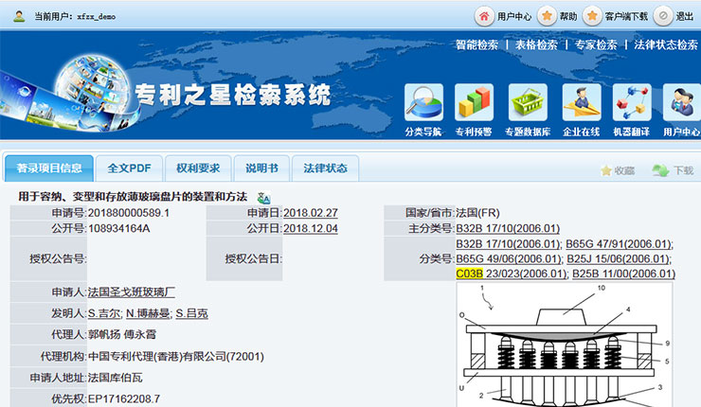
Task: Click the 下载 download icon
Action: (x=660, y=170)
